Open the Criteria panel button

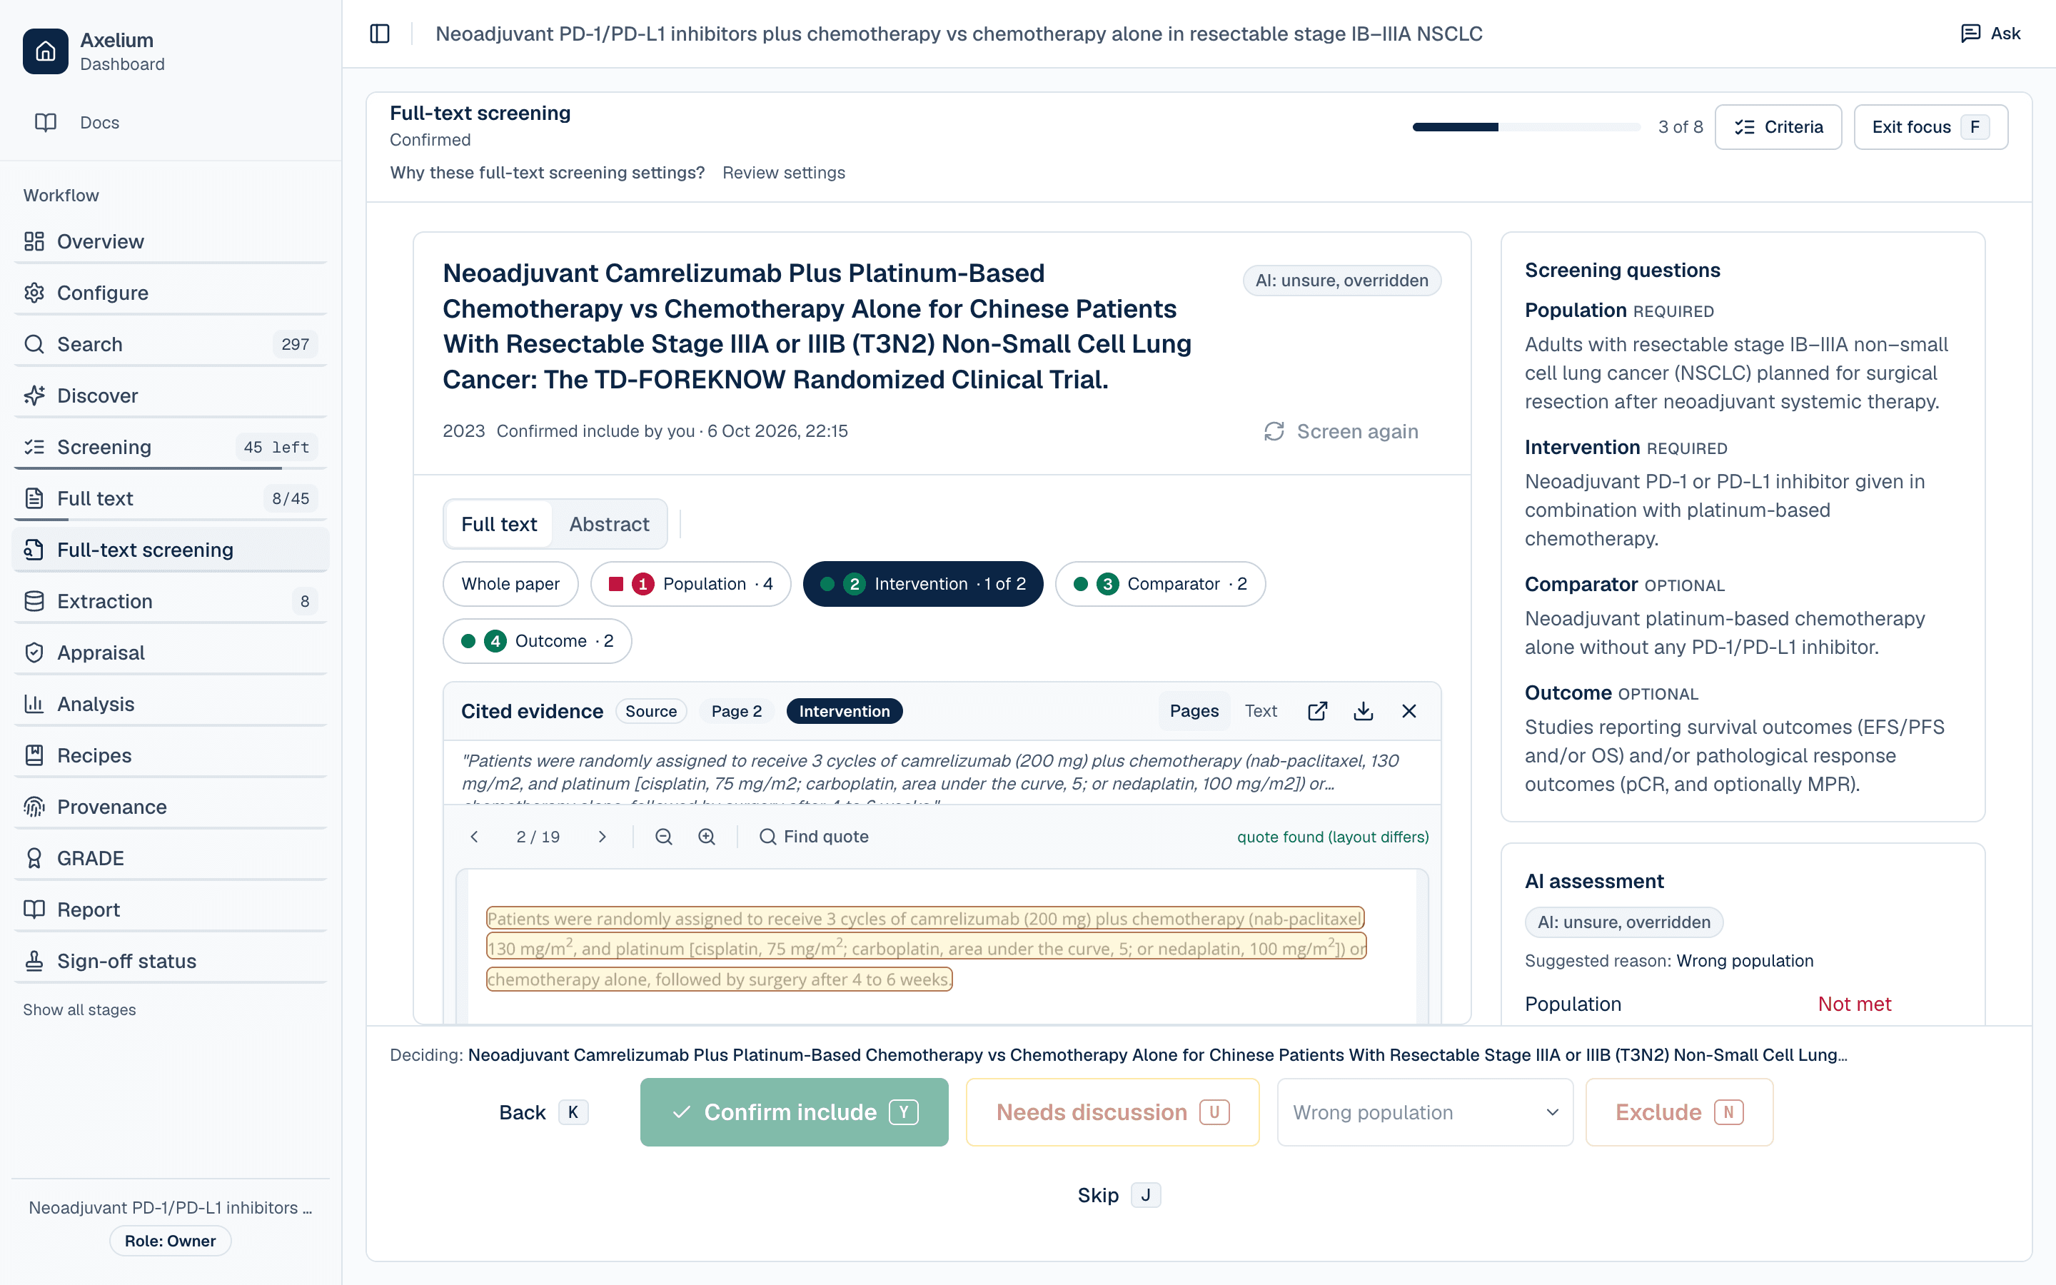coord(1778,128)
